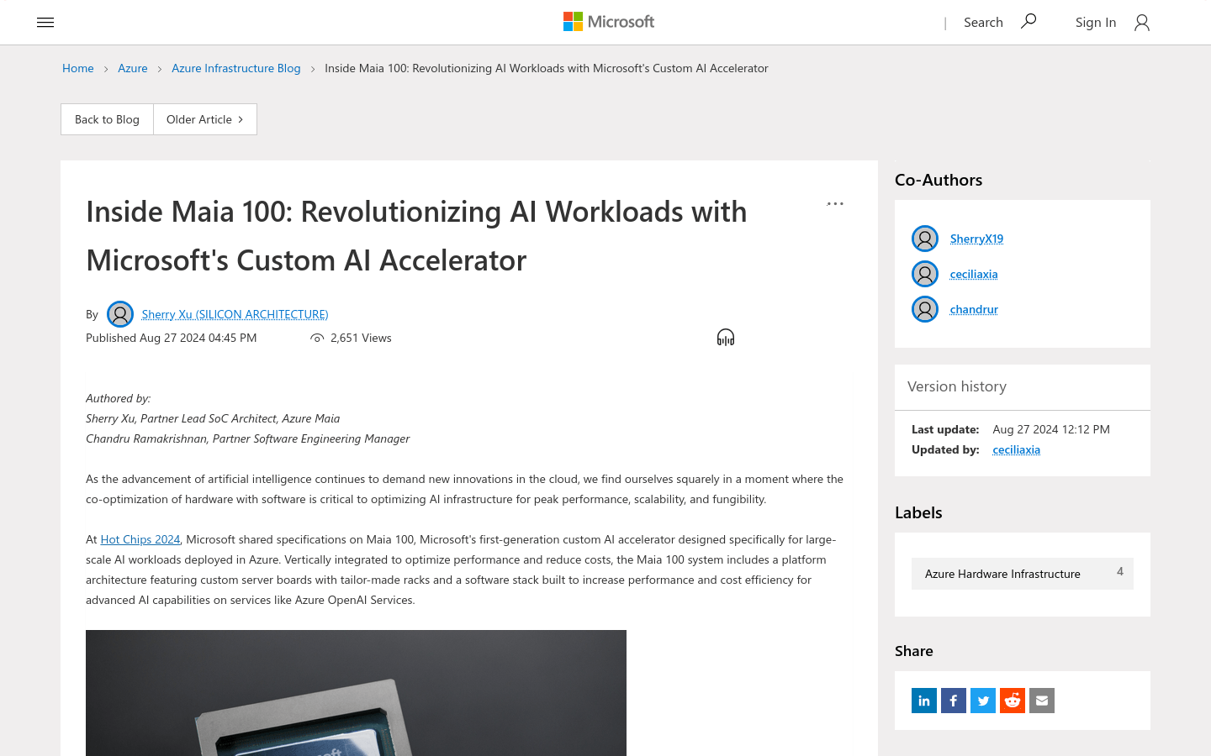Click chandrur co-author avatar

coord(925,309)
